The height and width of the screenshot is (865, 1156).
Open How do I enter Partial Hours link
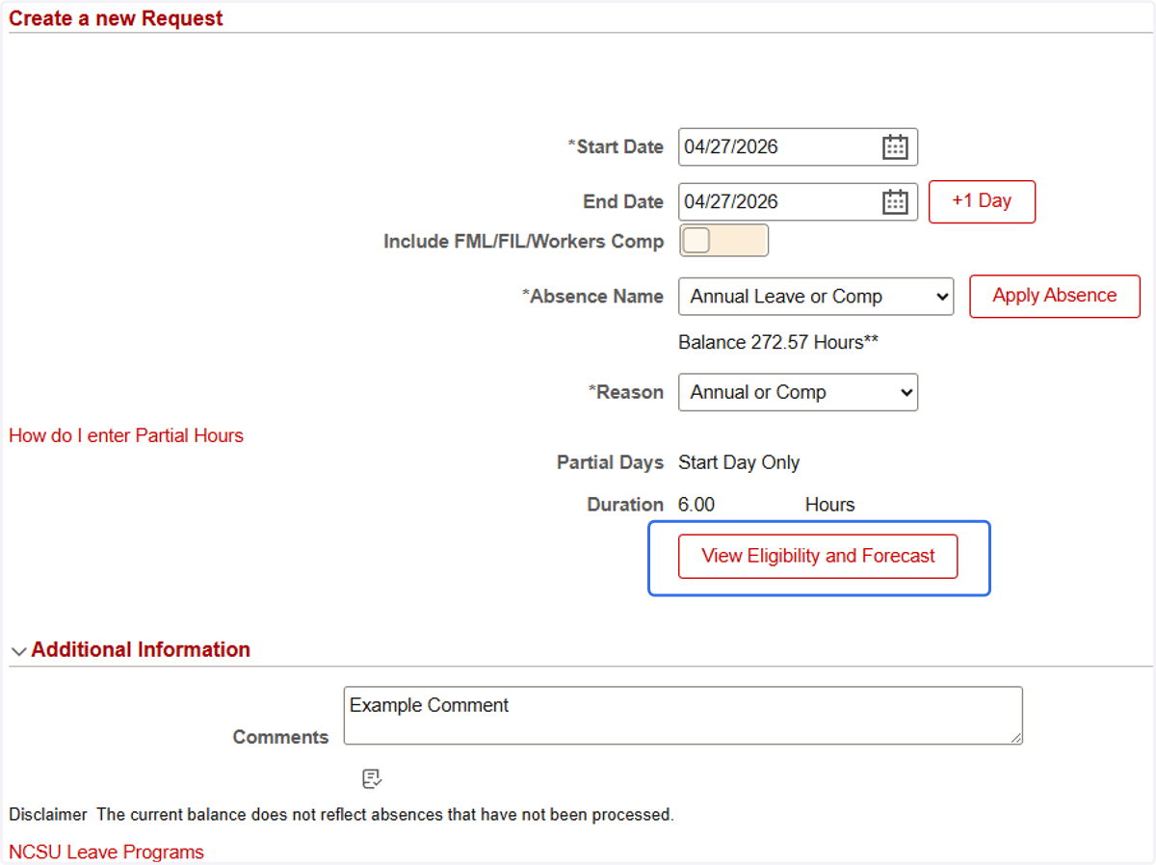[x=126, y=435]
